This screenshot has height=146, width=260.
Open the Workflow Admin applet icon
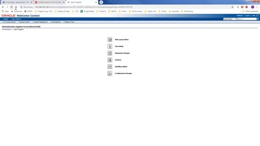click(110, 67)
